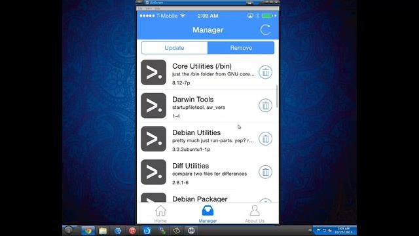Open Darwin Tools terminal package icon
The image size is (419, 236).
pyautogui.click(x=154, y=106)
